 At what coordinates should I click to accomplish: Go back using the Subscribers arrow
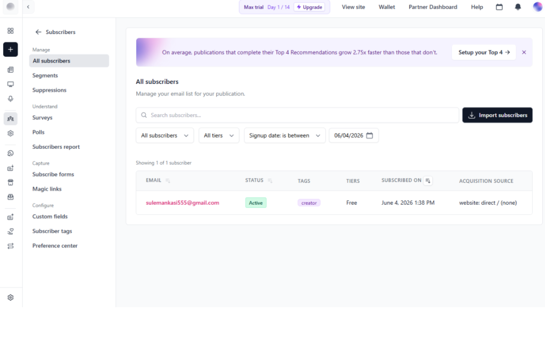(38, 32)
